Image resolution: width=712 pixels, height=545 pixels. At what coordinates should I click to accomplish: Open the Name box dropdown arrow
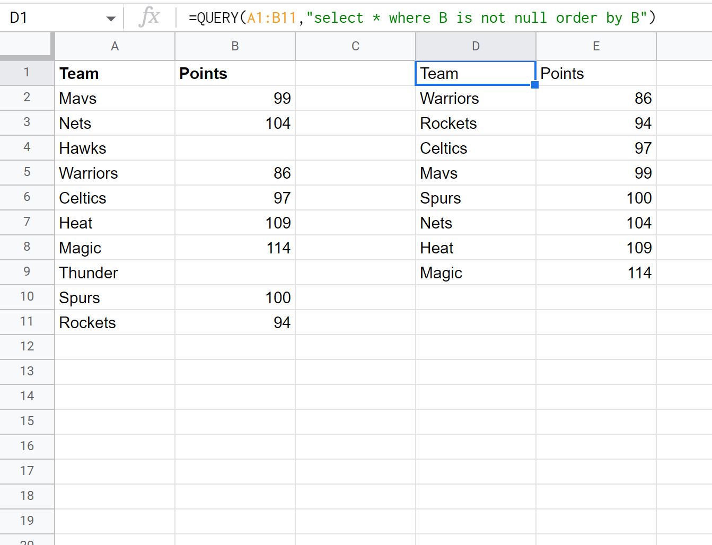(111, 19)
